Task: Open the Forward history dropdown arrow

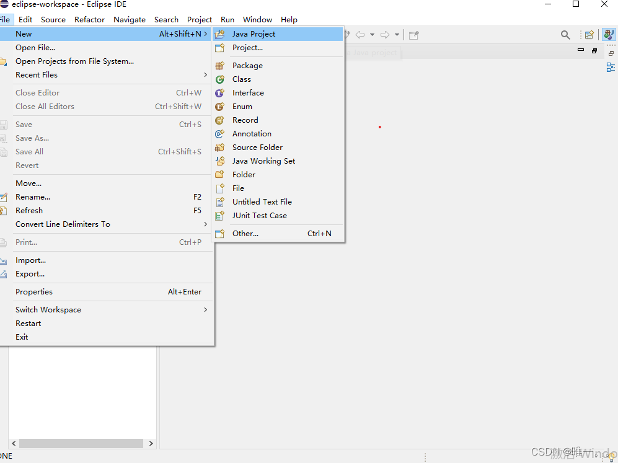Action: [x=397, y=35]
